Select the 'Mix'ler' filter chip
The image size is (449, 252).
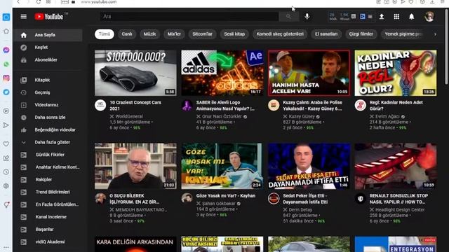(174, 34)
